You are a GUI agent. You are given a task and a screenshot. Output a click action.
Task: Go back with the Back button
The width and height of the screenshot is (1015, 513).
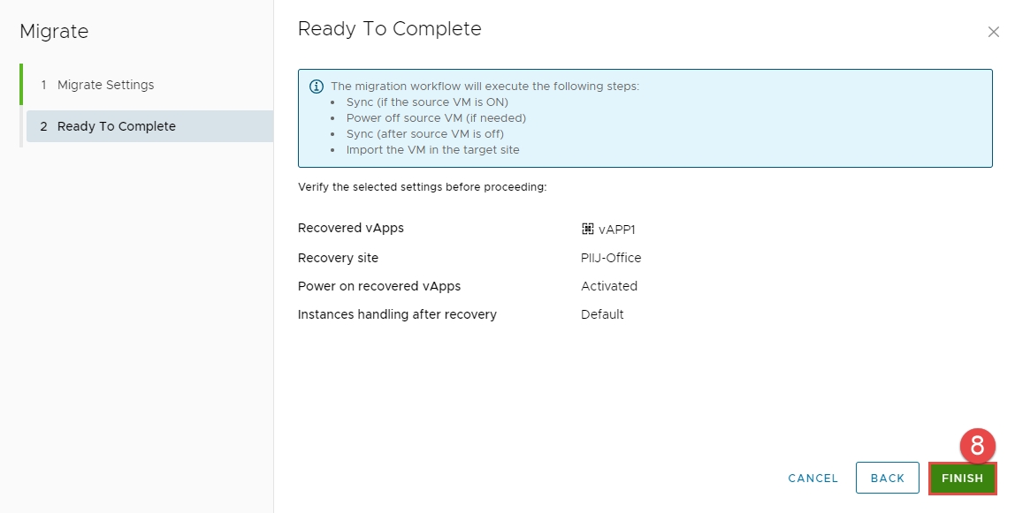887,478
